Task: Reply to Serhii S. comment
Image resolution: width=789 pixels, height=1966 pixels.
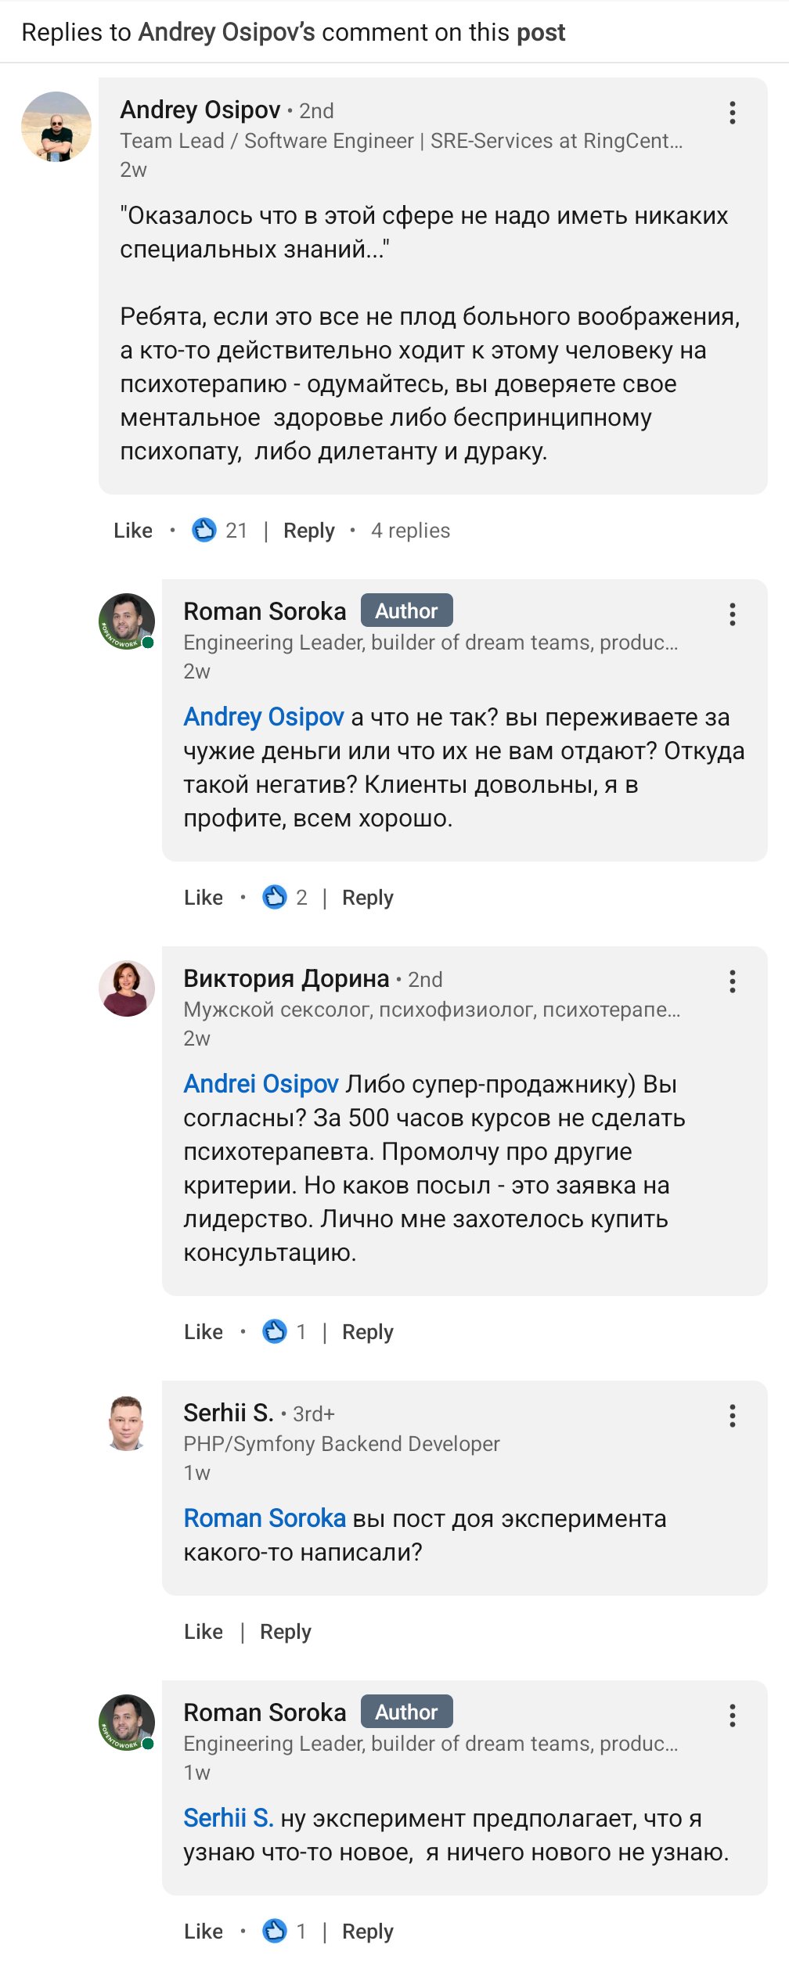Action: (286, 1632)
